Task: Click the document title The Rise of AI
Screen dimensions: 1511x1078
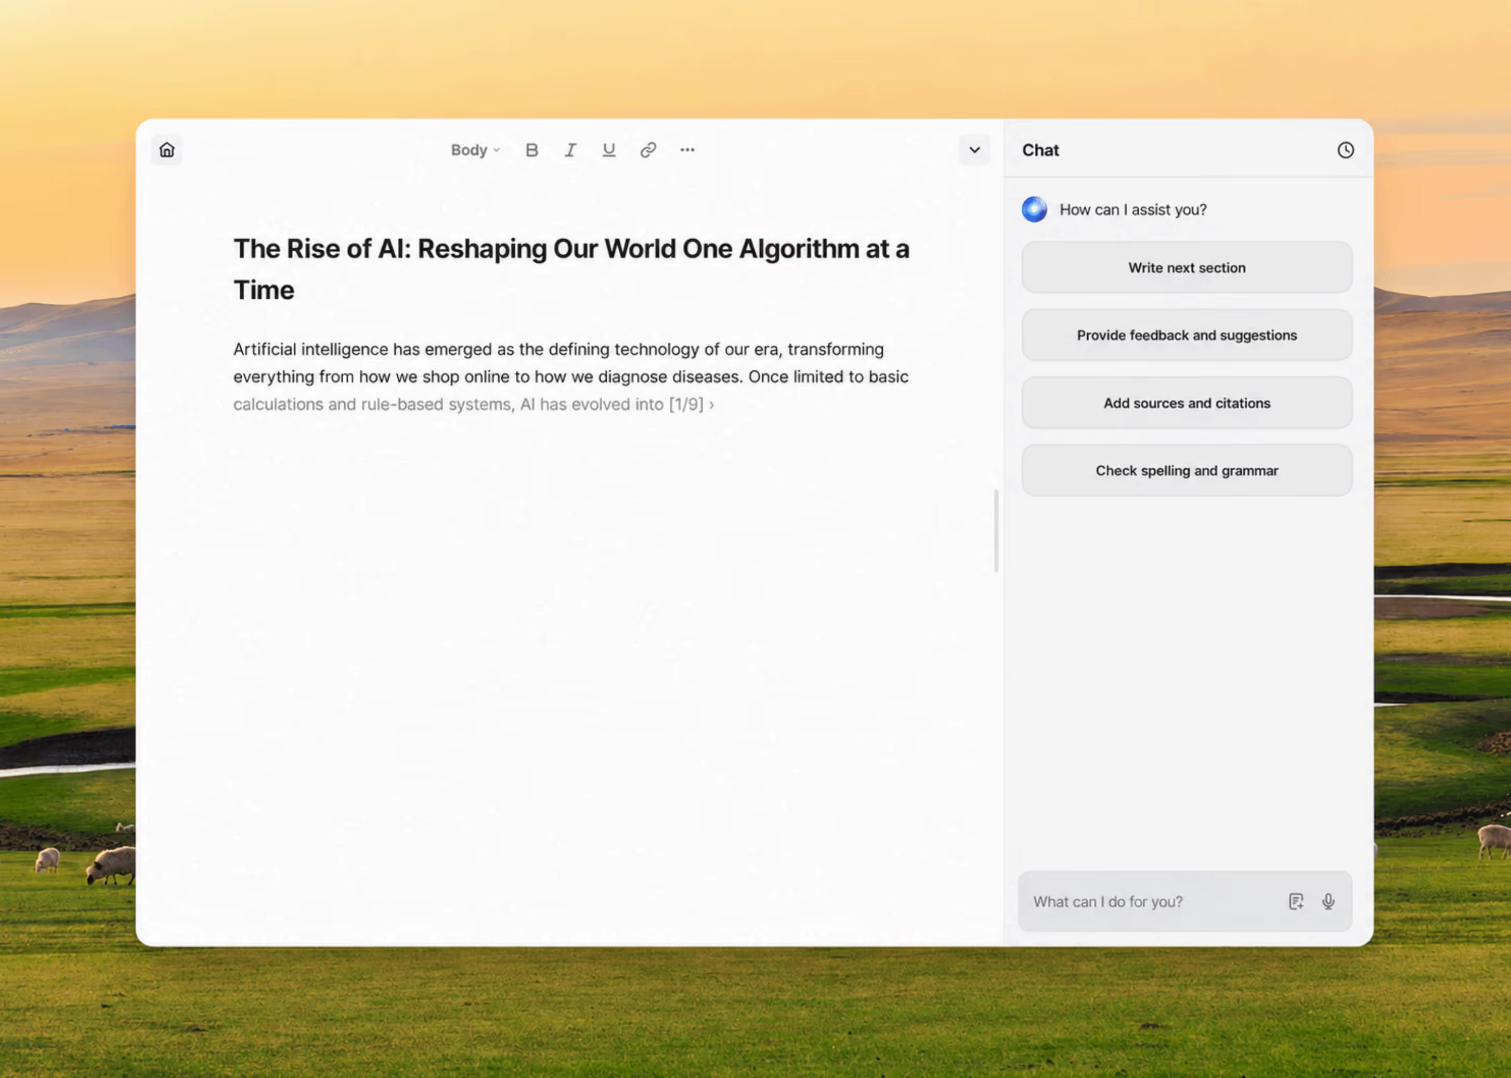Action: (571, 269)
